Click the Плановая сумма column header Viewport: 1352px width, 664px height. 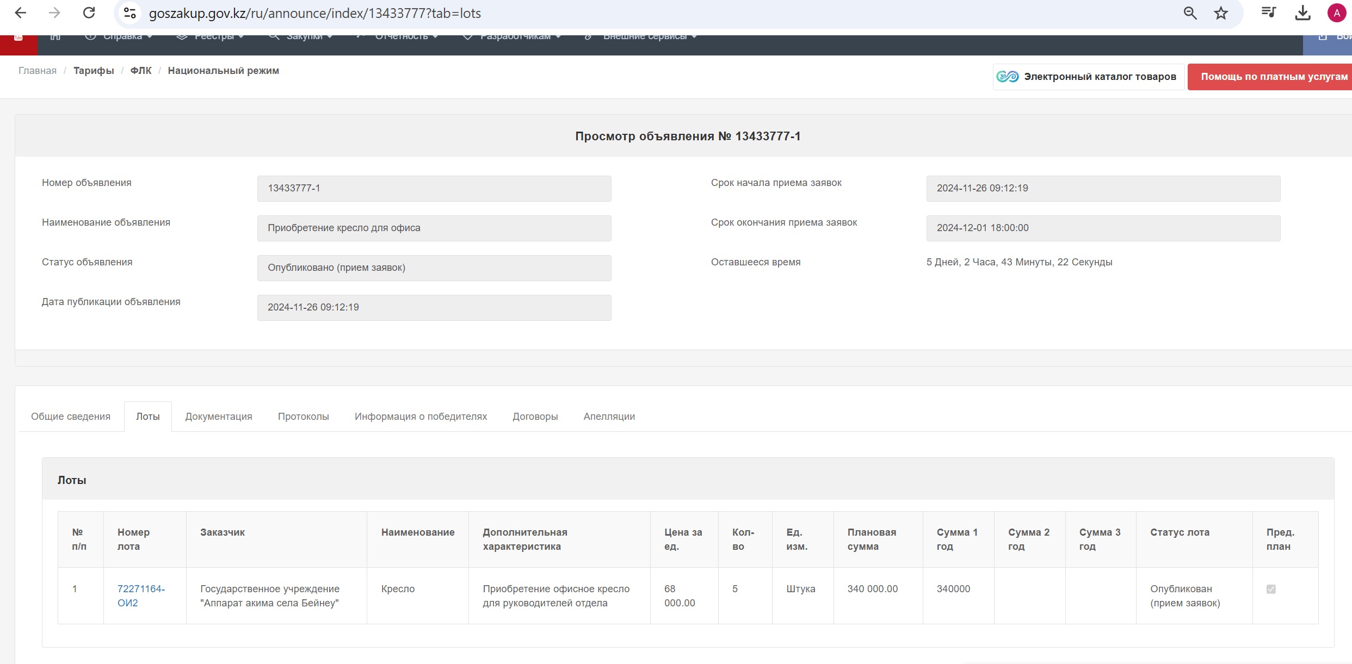pyautogui.click(x=878, y=539)
